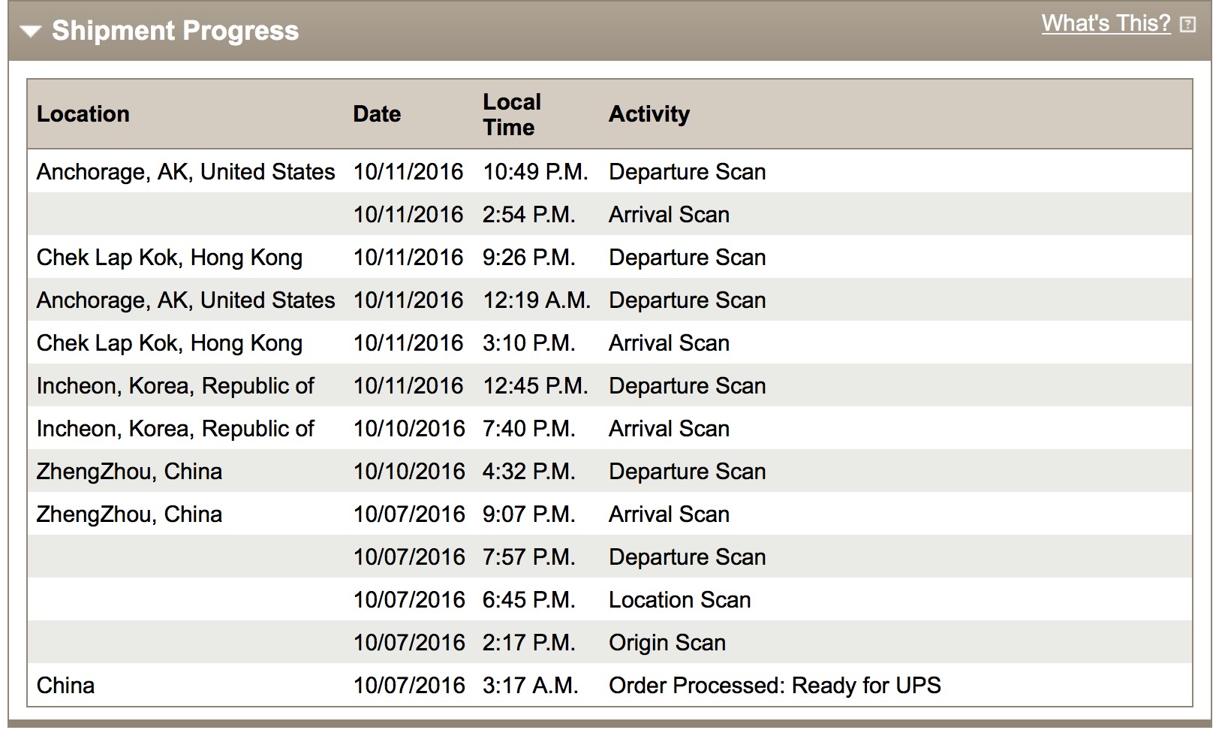
Task: Click ZhengZhou 4:32 P.M. Departure Scan row
Action: [x=609, y=471]
